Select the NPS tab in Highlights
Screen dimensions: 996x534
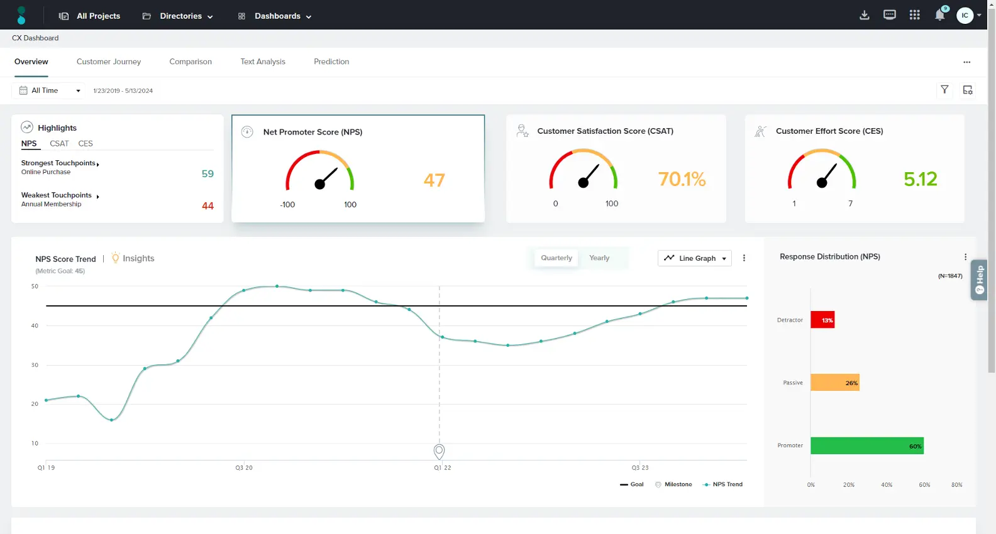point(29,143)
